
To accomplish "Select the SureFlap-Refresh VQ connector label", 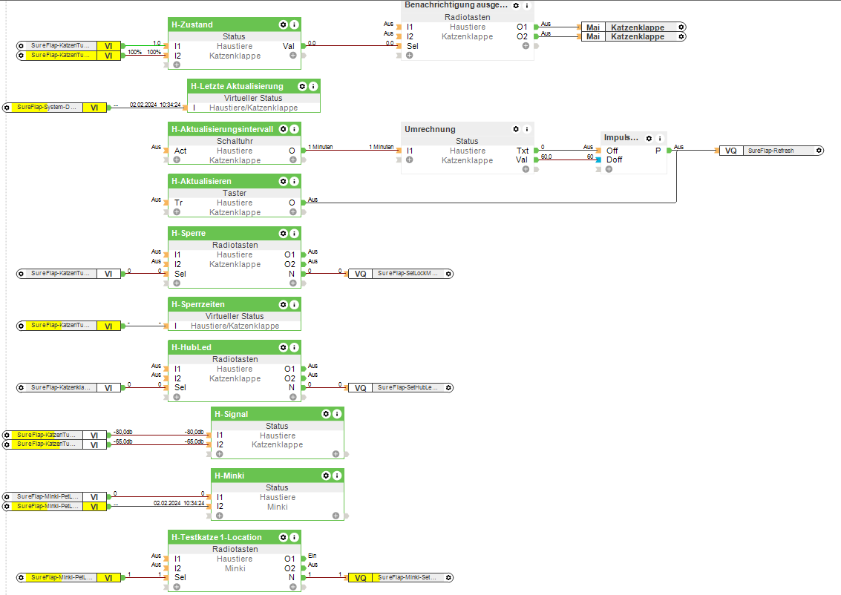I will [x=770, y=151].
